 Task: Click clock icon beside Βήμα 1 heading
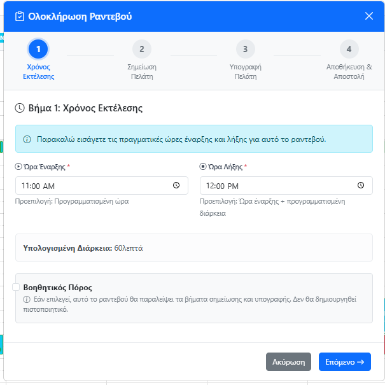click(20, 108)
